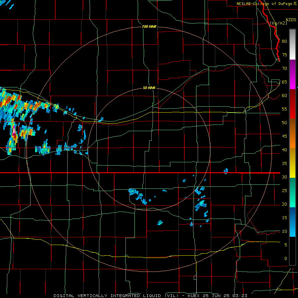The image size is (298, 298).
Task: Select the 35 value on the color scale
Action: [x=284, y=164]
